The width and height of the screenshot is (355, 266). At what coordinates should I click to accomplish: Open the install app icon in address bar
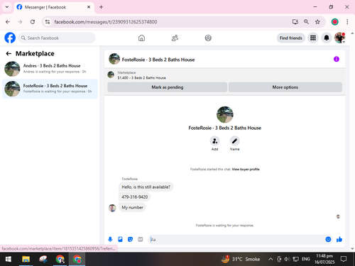click(295, 22)
